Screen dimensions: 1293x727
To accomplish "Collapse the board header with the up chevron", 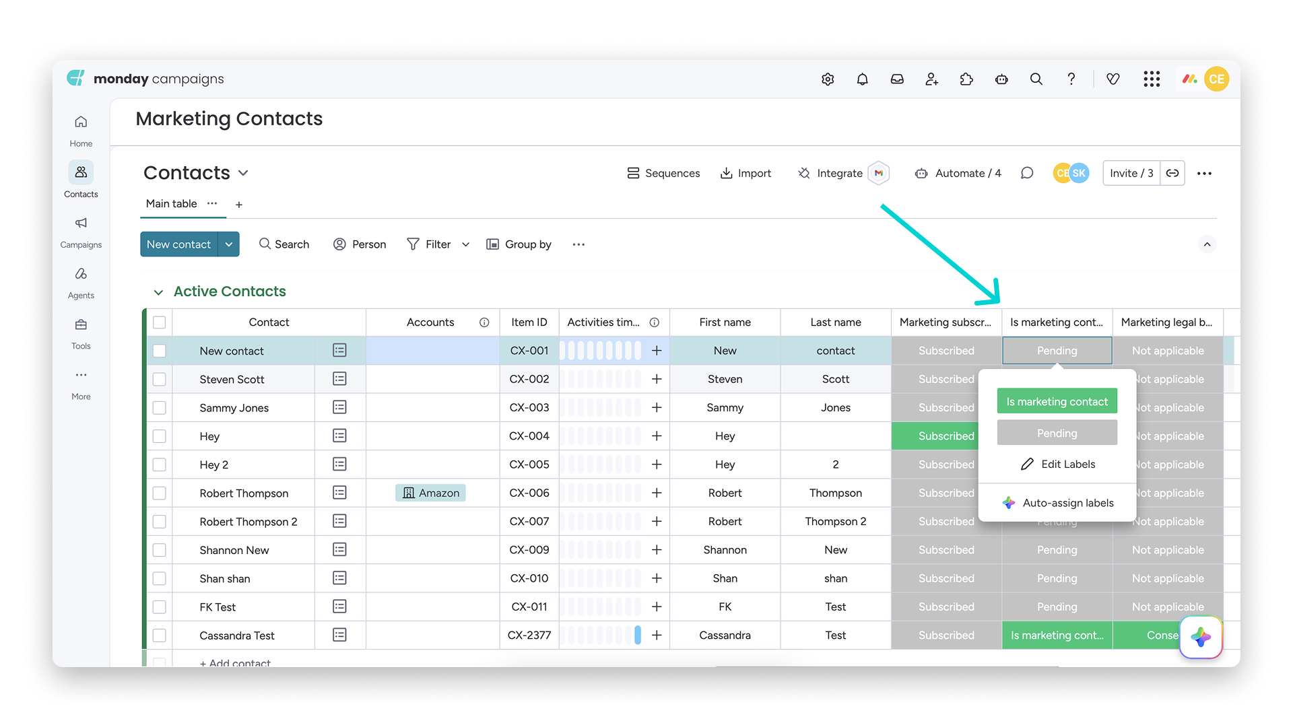I will [1207, 244].
